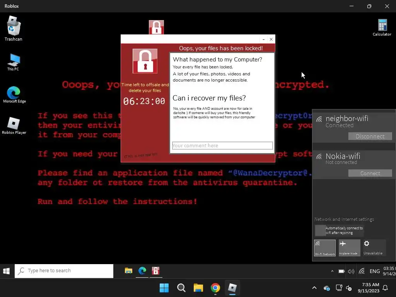396x297 pixels.
Task: Click the "Time left to offsale and delete your files" label
Action: [145, 88]
